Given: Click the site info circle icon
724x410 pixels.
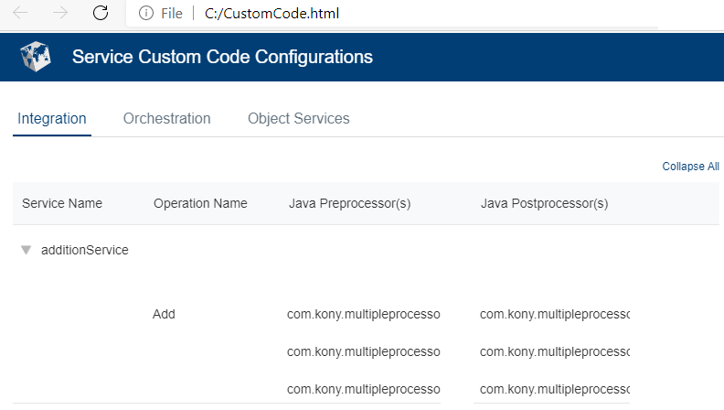Looking at the screenshot, I should (x=145, y=13).
